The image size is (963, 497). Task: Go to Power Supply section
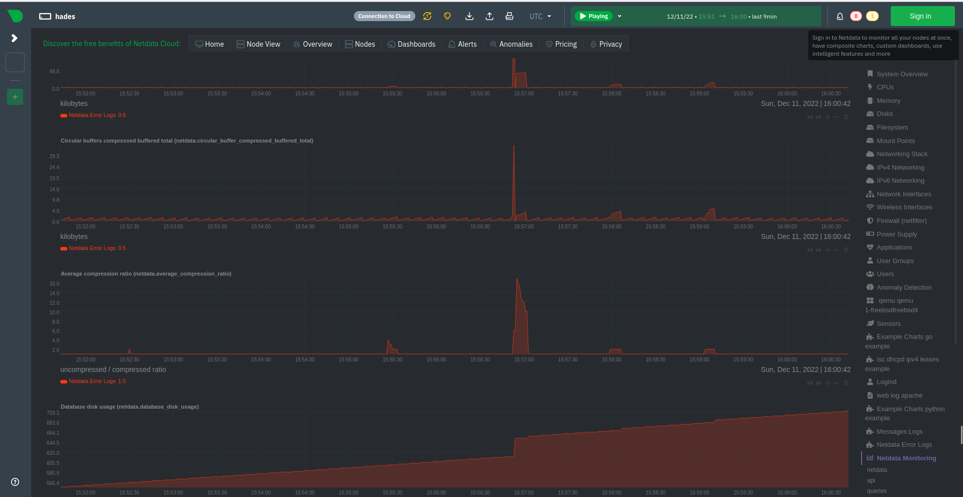click(892, 234)
